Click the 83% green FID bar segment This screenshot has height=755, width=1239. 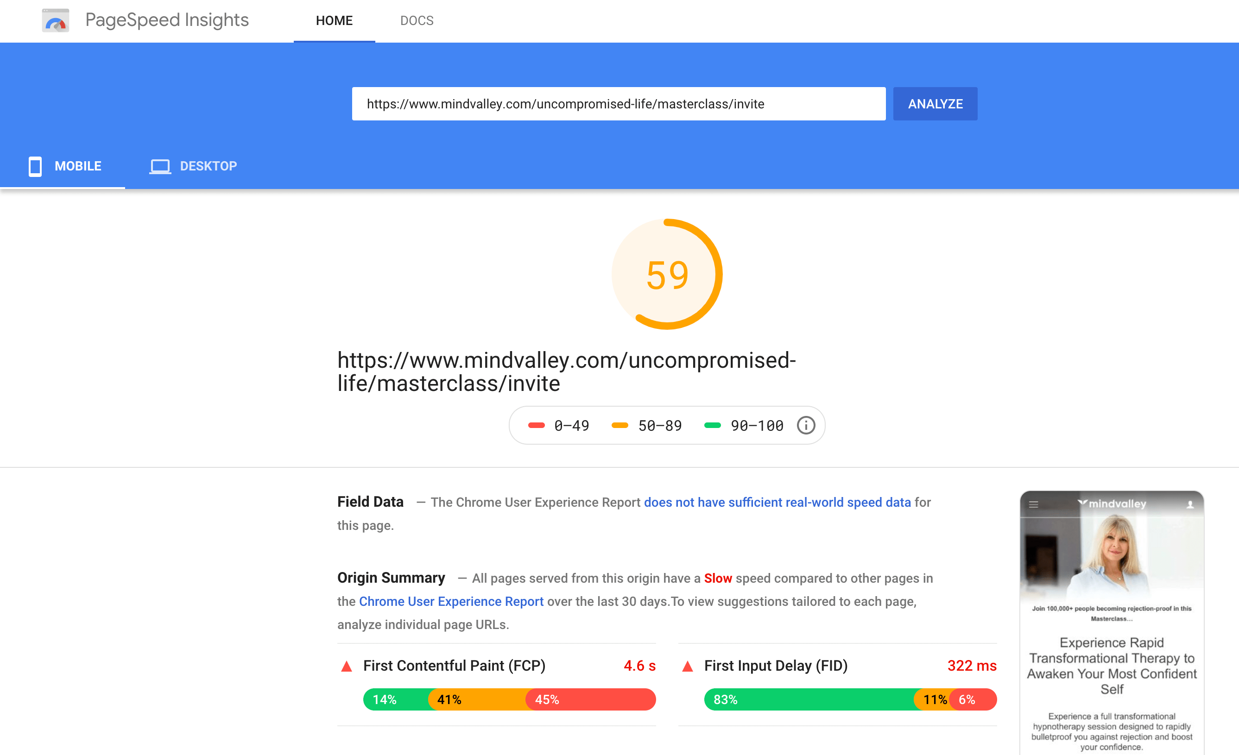808,699
